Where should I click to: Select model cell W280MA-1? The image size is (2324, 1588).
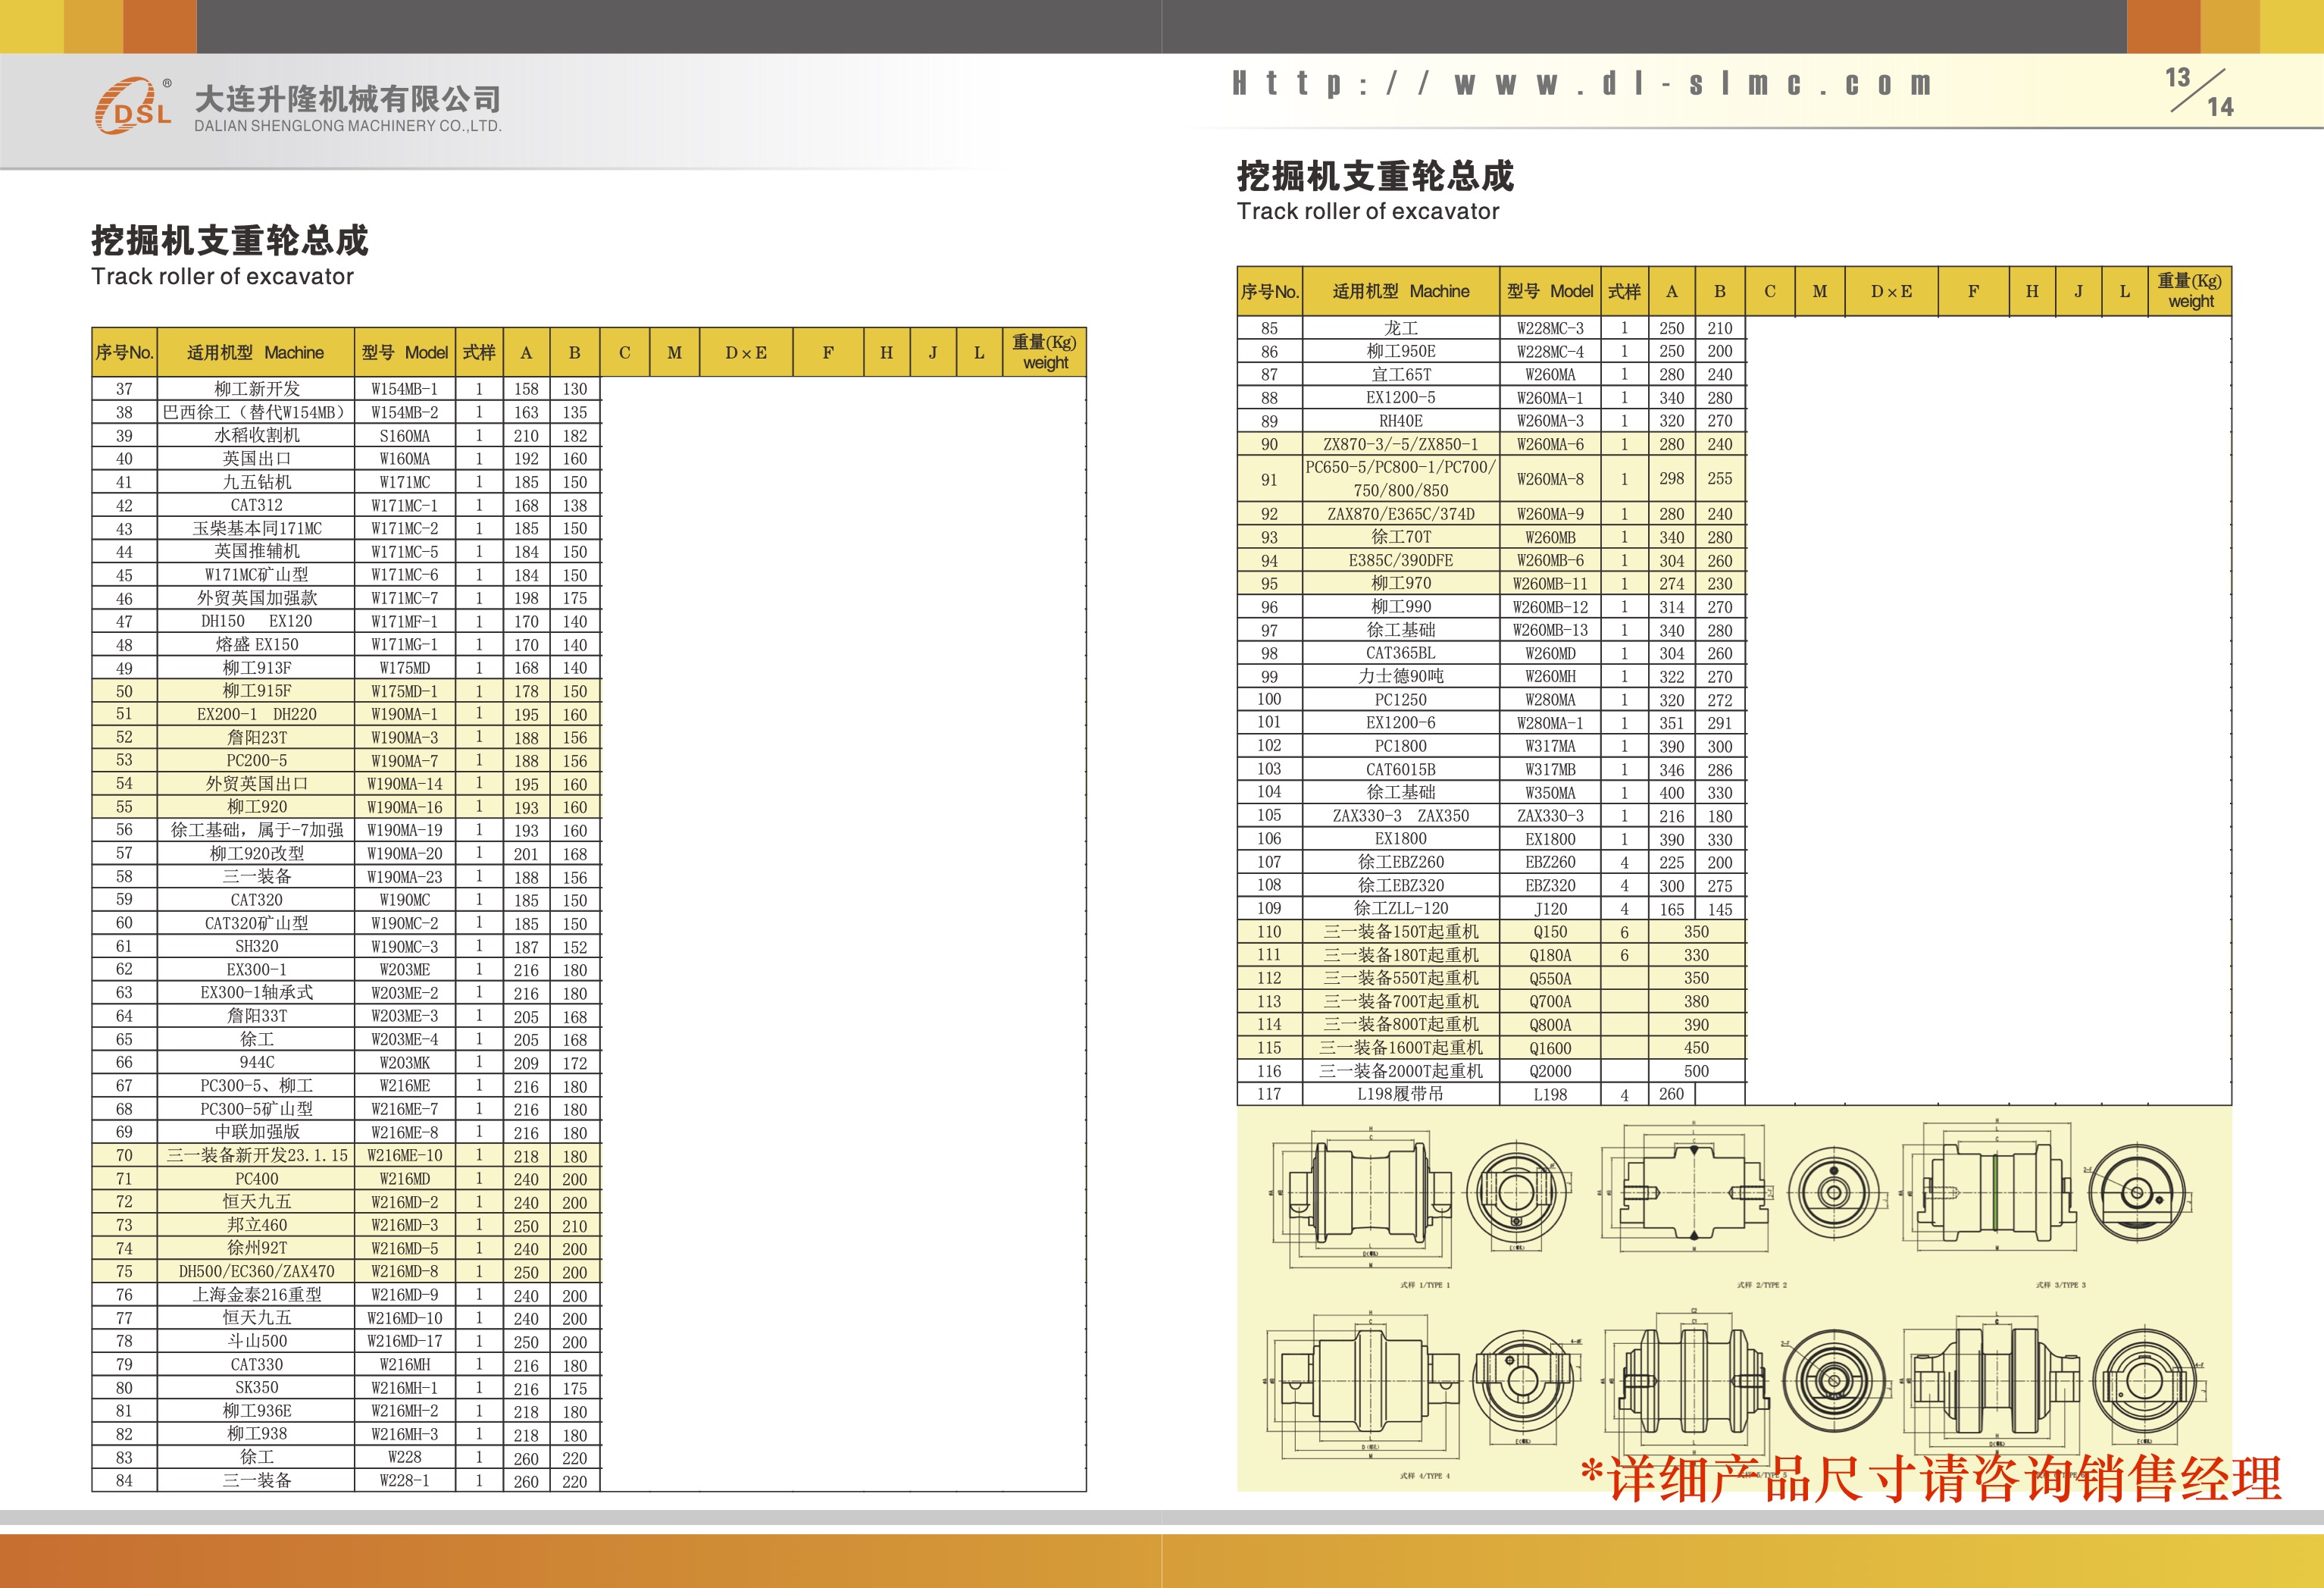click(x=1550, y=722)
